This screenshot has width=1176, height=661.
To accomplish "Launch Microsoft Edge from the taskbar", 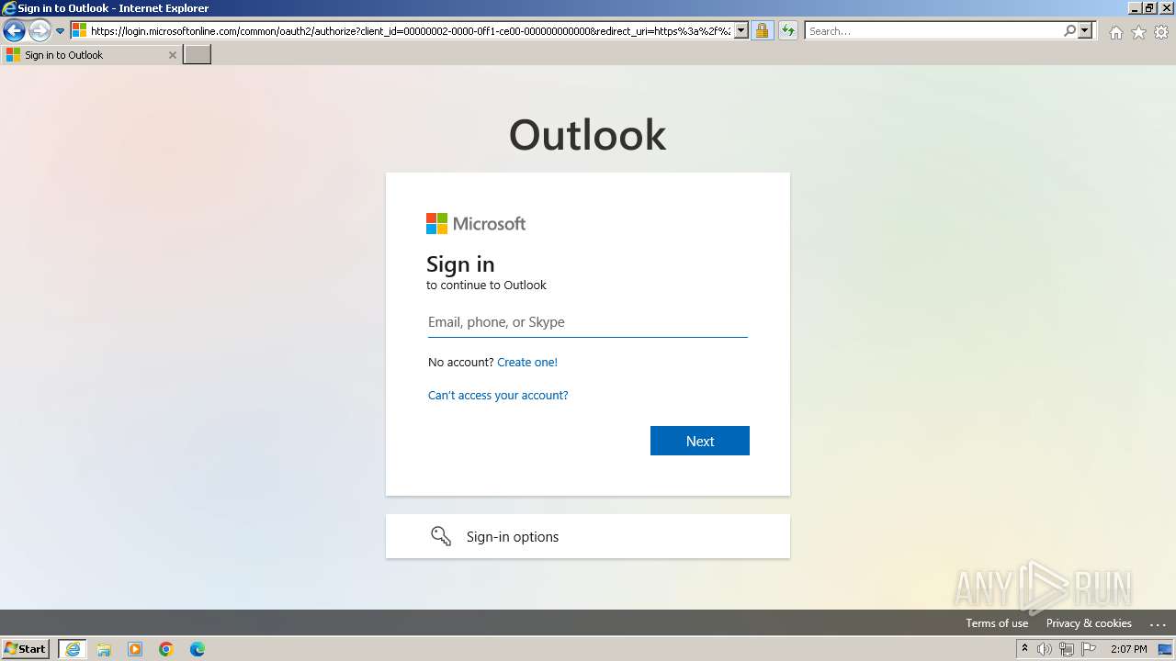I will click(198, 649).
